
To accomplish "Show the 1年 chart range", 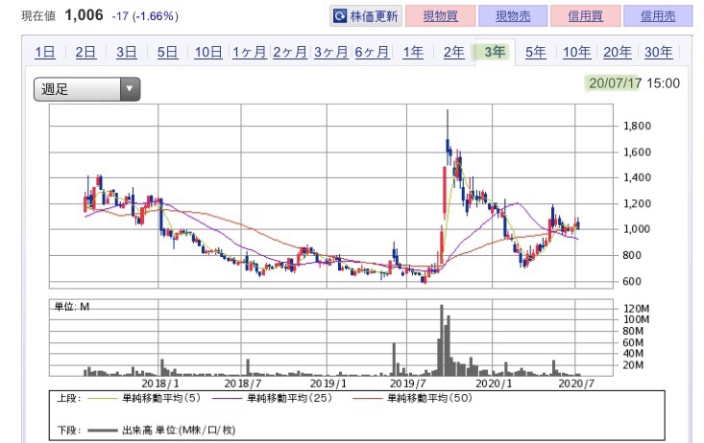I will [x=413, y=52].
